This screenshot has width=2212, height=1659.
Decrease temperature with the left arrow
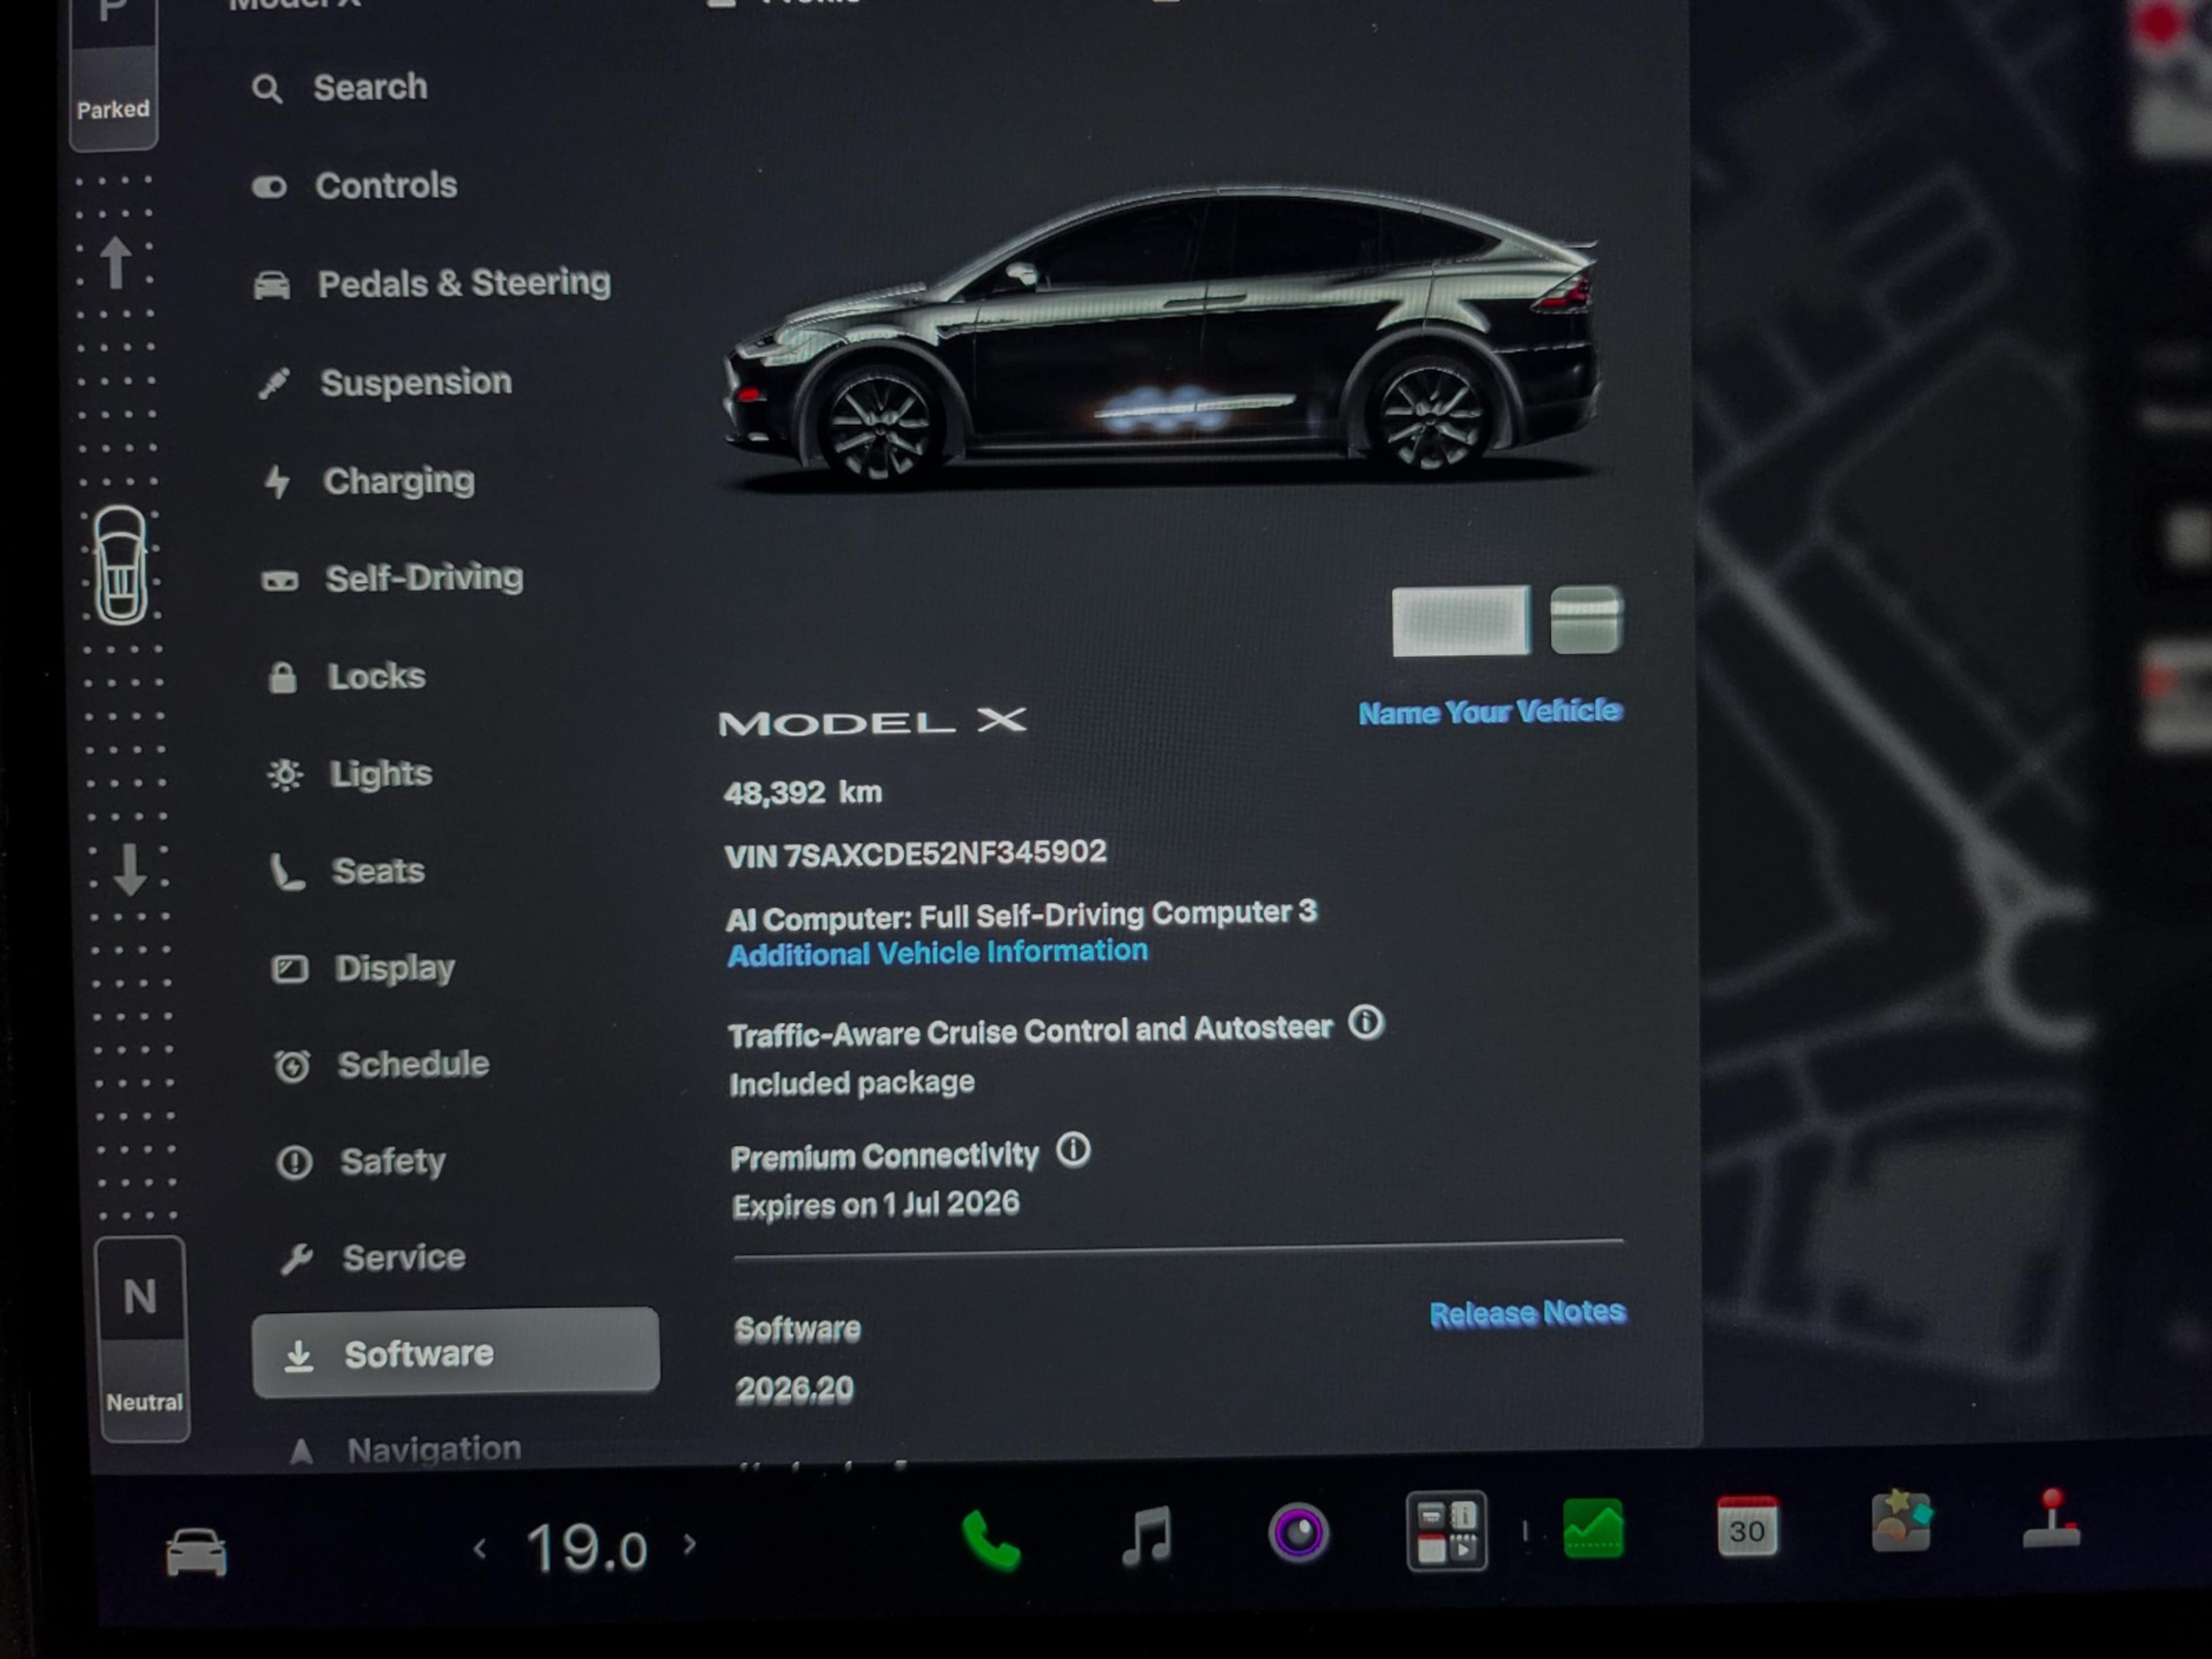[x=480, y=1550]
